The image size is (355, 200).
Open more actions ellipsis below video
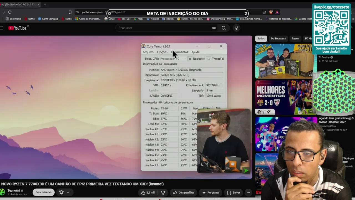point(248,192)
